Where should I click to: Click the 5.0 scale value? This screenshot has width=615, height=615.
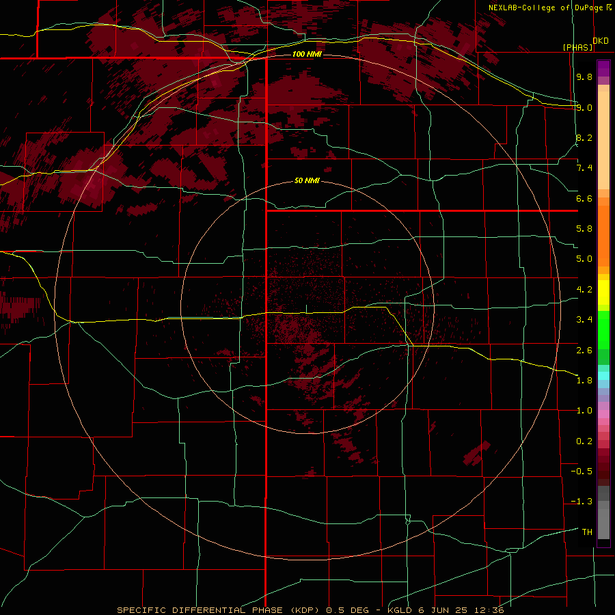(584, 259)
